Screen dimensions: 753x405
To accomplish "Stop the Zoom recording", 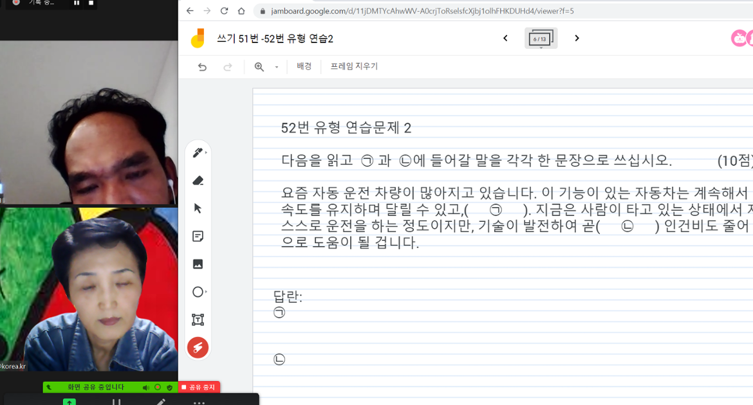I will point(91,3).
